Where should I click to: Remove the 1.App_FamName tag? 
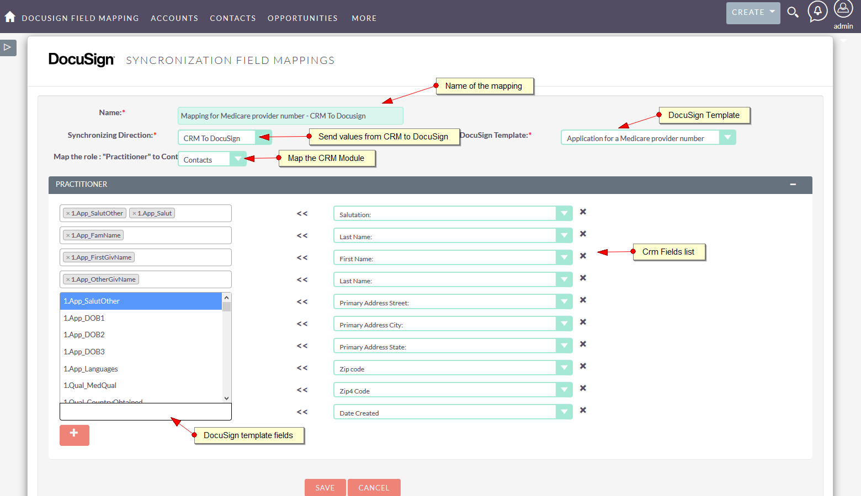[x=68, y=235]
